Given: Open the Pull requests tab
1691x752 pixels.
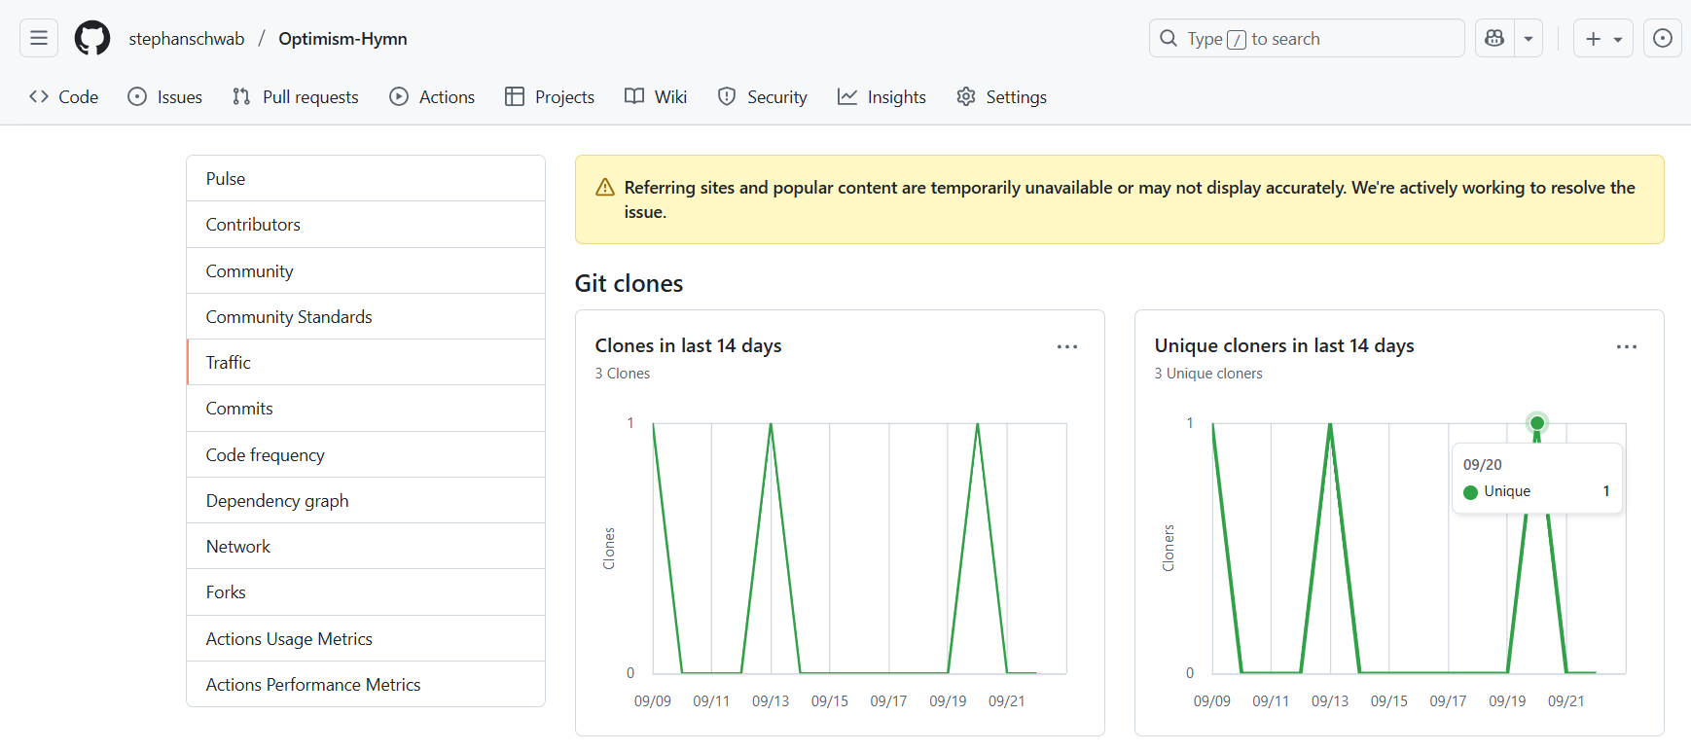Looking at the screenshot, I should tap(296, 96).
